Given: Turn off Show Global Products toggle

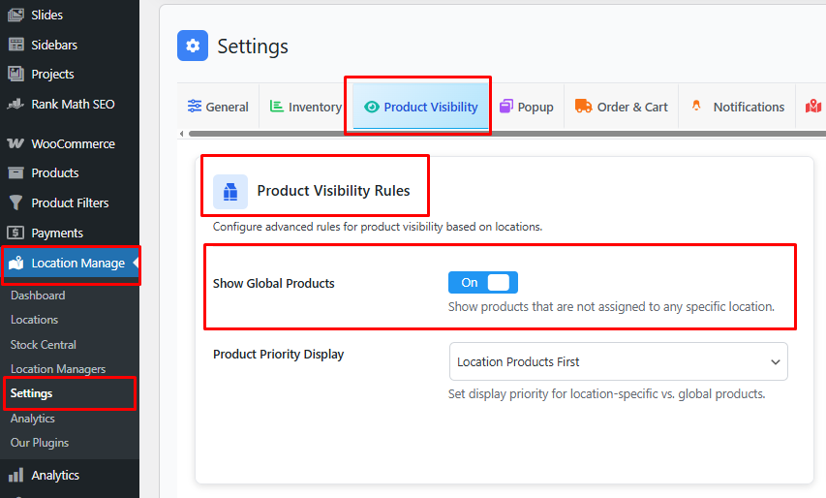Looking at the screenshot, I should coord(483,283).
